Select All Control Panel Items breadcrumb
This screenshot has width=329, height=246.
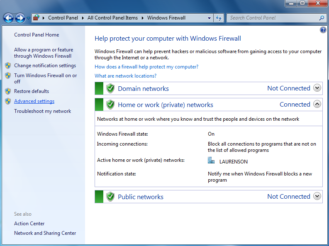112,18
